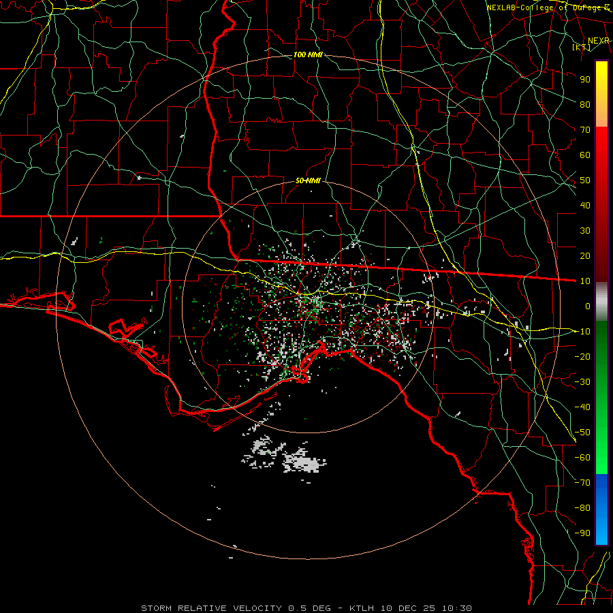Click the 70 label on the velocity scale
The height and width of the screenshot is (613, 613).
585,130
